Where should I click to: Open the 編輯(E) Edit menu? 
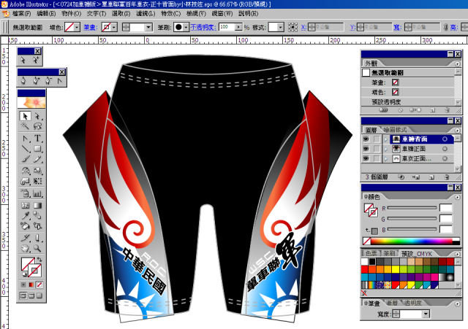point(46,13)
